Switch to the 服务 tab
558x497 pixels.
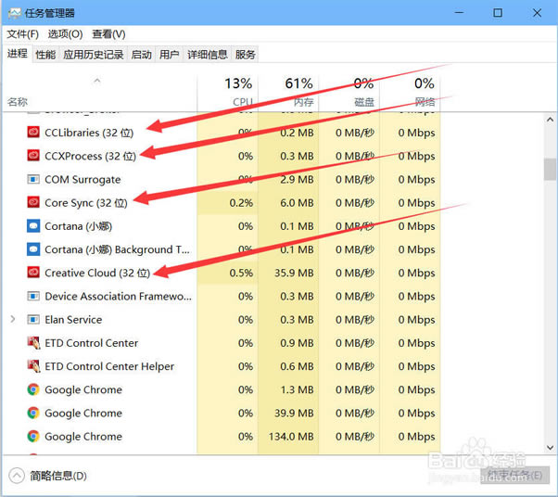245,55
